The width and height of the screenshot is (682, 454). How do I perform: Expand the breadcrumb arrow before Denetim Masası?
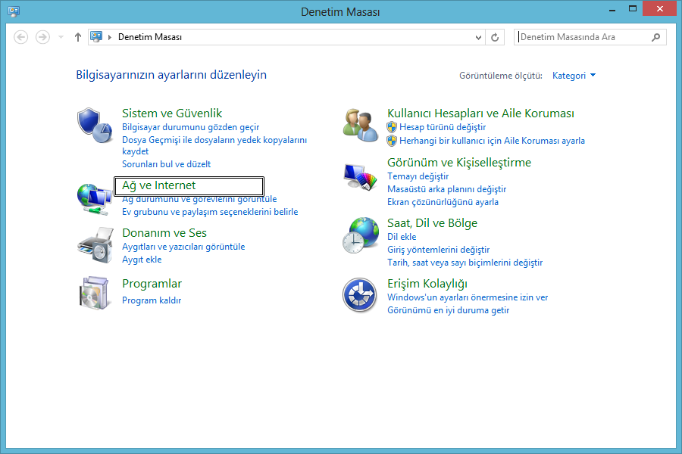[110, 37]
